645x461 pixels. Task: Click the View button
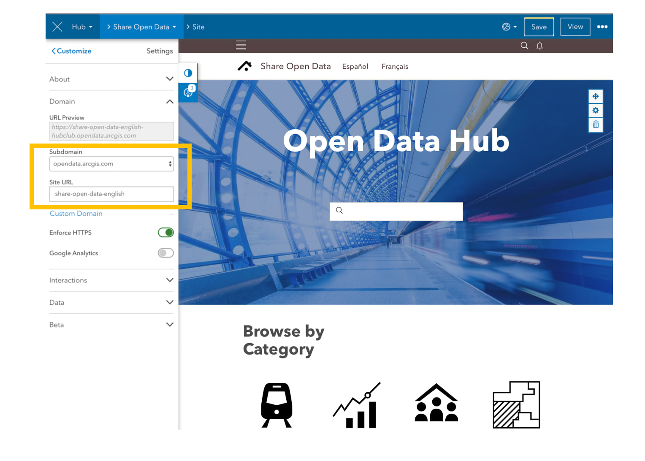tap(575, 27)
